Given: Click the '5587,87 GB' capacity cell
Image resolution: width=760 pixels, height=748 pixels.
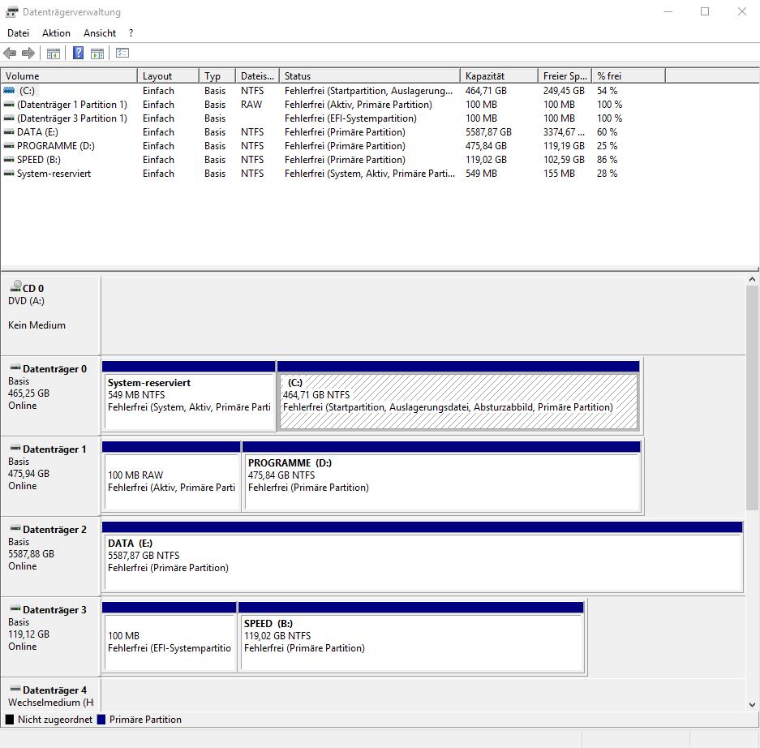Looking at the screenshot, I should (488, 132).
